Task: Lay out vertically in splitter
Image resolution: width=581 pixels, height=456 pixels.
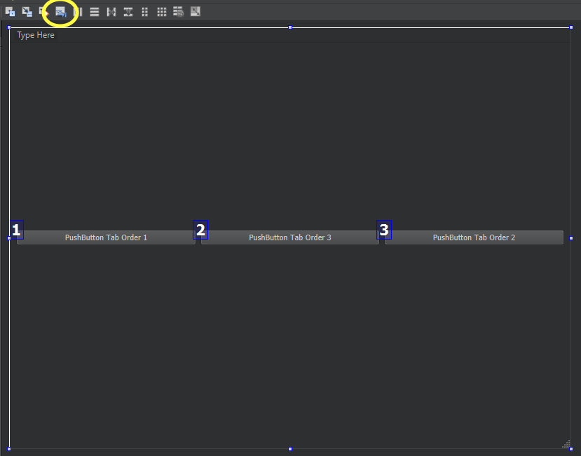Action: click(x=128, y=12)
